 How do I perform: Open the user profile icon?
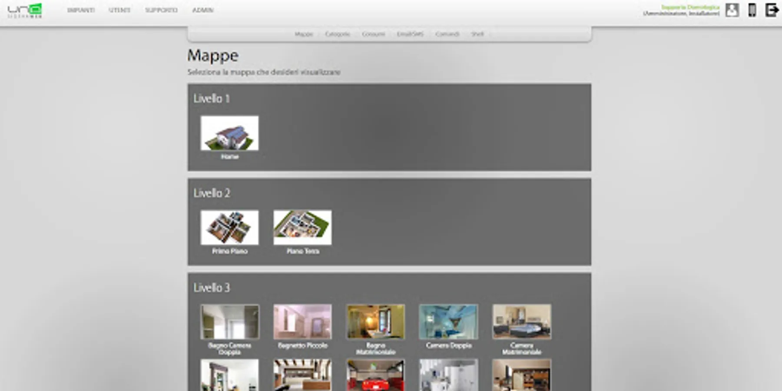click(732, 10)
